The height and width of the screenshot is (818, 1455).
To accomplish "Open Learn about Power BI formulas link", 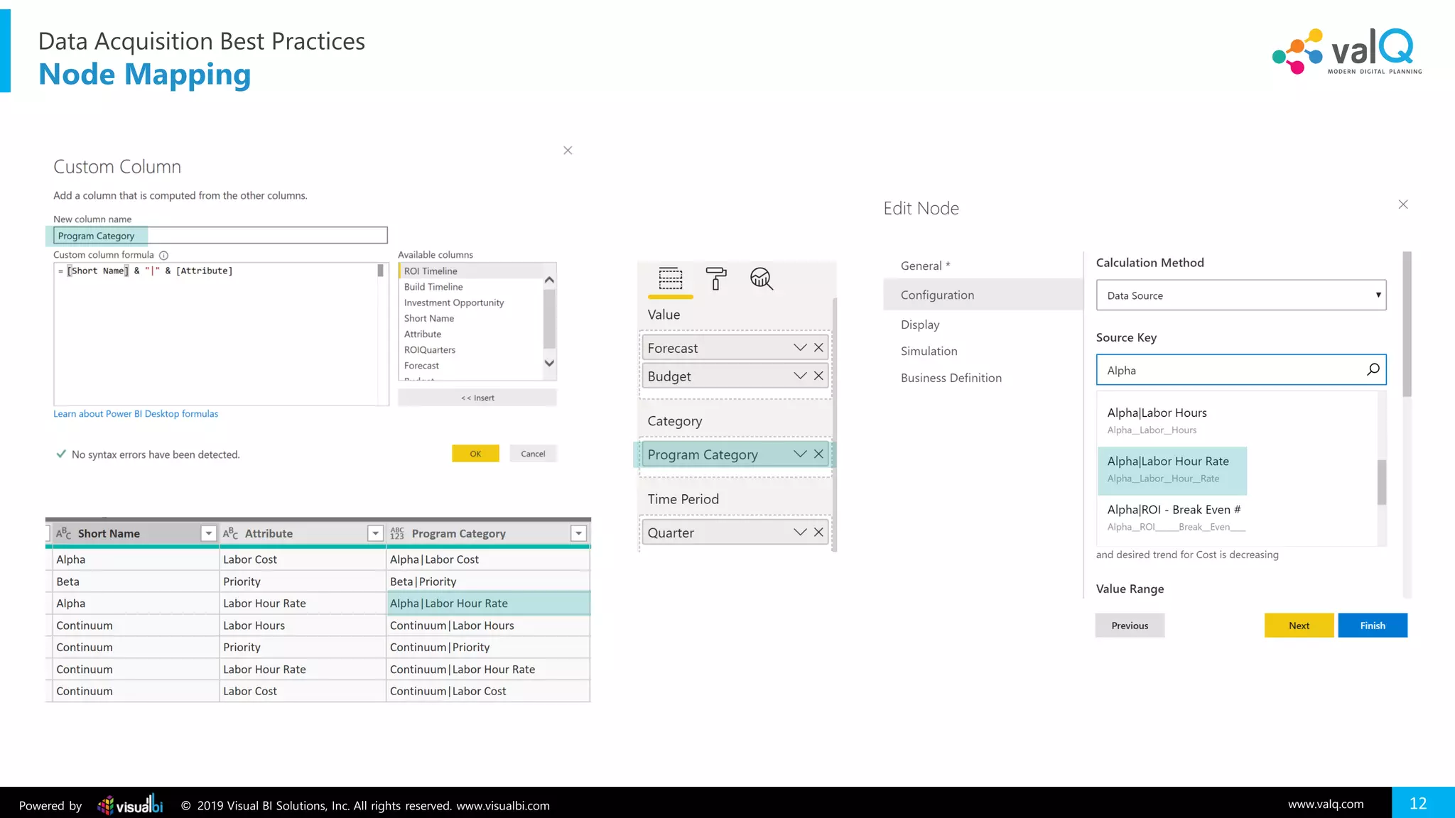I will pyautogui.click(x=136, y=414).
